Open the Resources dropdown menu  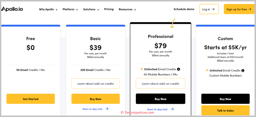(127, 9)
